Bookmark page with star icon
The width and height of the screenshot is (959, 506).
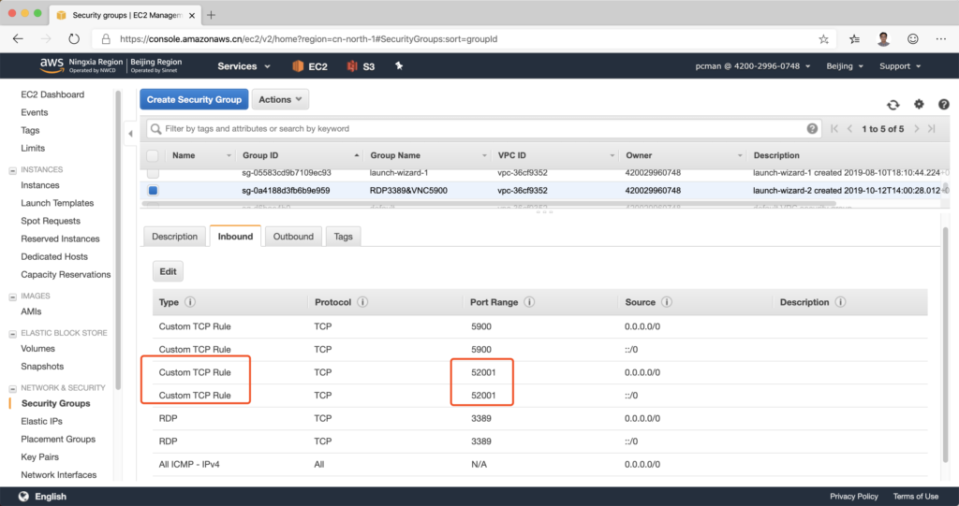[823, 39]
